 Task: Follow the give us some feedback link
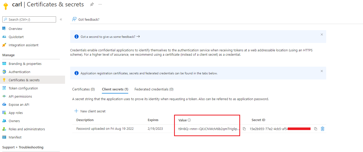coord(110,37)
